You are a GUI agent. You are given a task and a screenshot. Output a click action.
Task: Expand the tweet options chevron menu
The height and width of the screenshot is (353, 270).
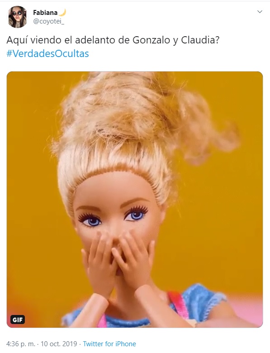[x=260, y=12]
